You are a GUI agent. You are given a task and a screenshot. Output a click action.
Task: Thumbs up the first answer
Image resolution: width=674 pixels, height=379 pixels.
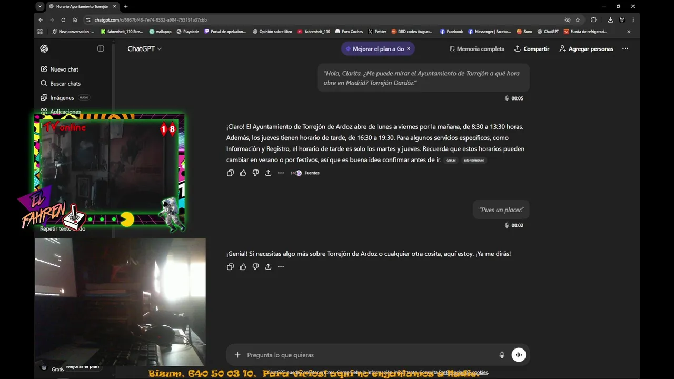243,173
